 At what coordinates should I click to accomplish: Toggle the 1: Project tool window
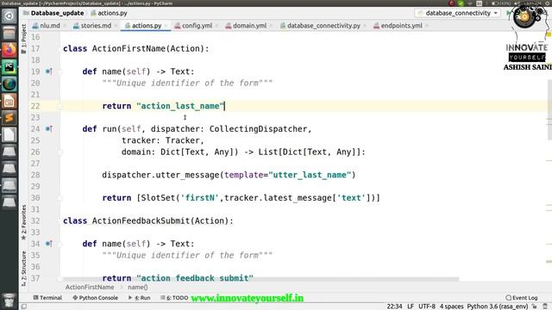(23, 39)
